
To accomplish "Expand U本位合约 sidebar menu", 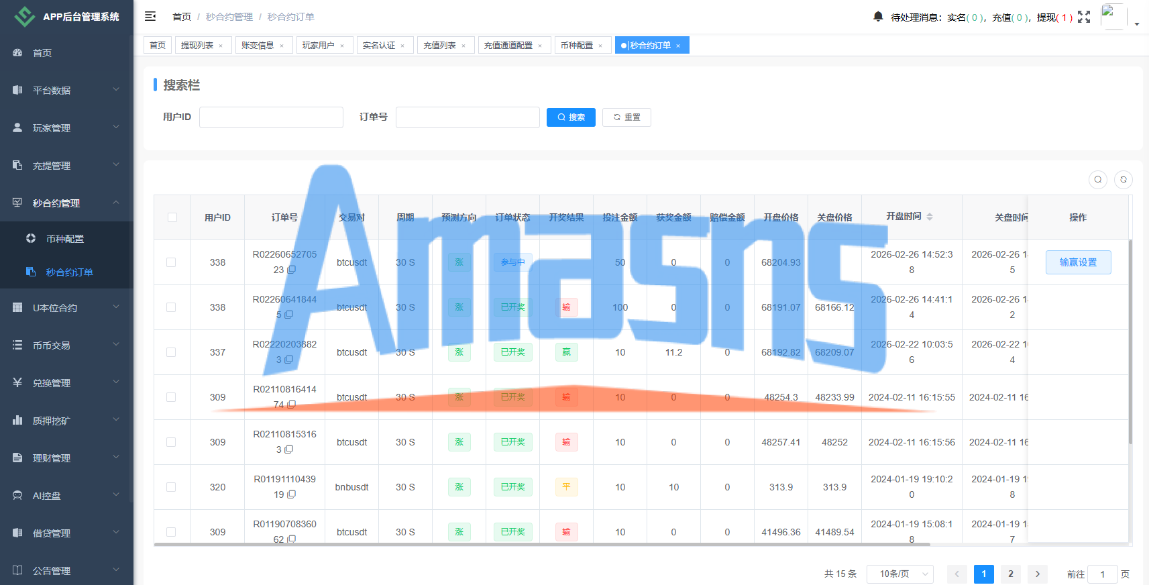I will pos(66,307).
